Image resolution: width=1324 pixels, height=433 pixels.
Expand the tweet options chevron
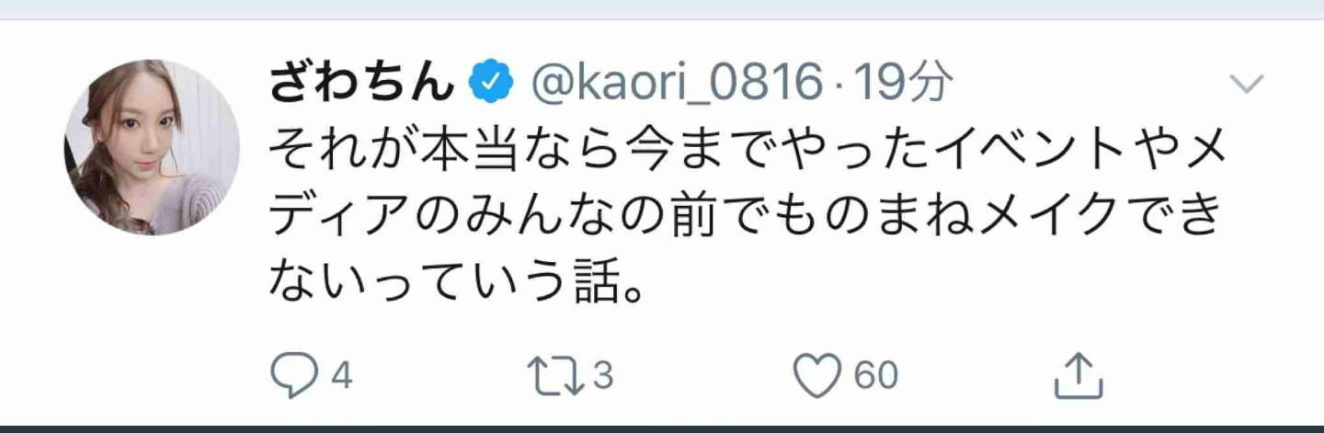1247,85
